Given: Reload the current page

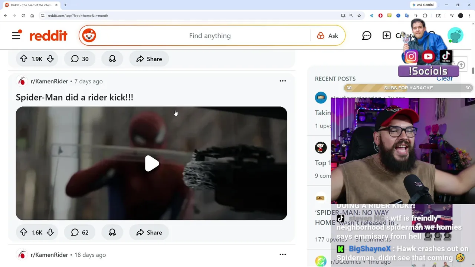Looking at the screenshot, I should click(x=23, y=16).
